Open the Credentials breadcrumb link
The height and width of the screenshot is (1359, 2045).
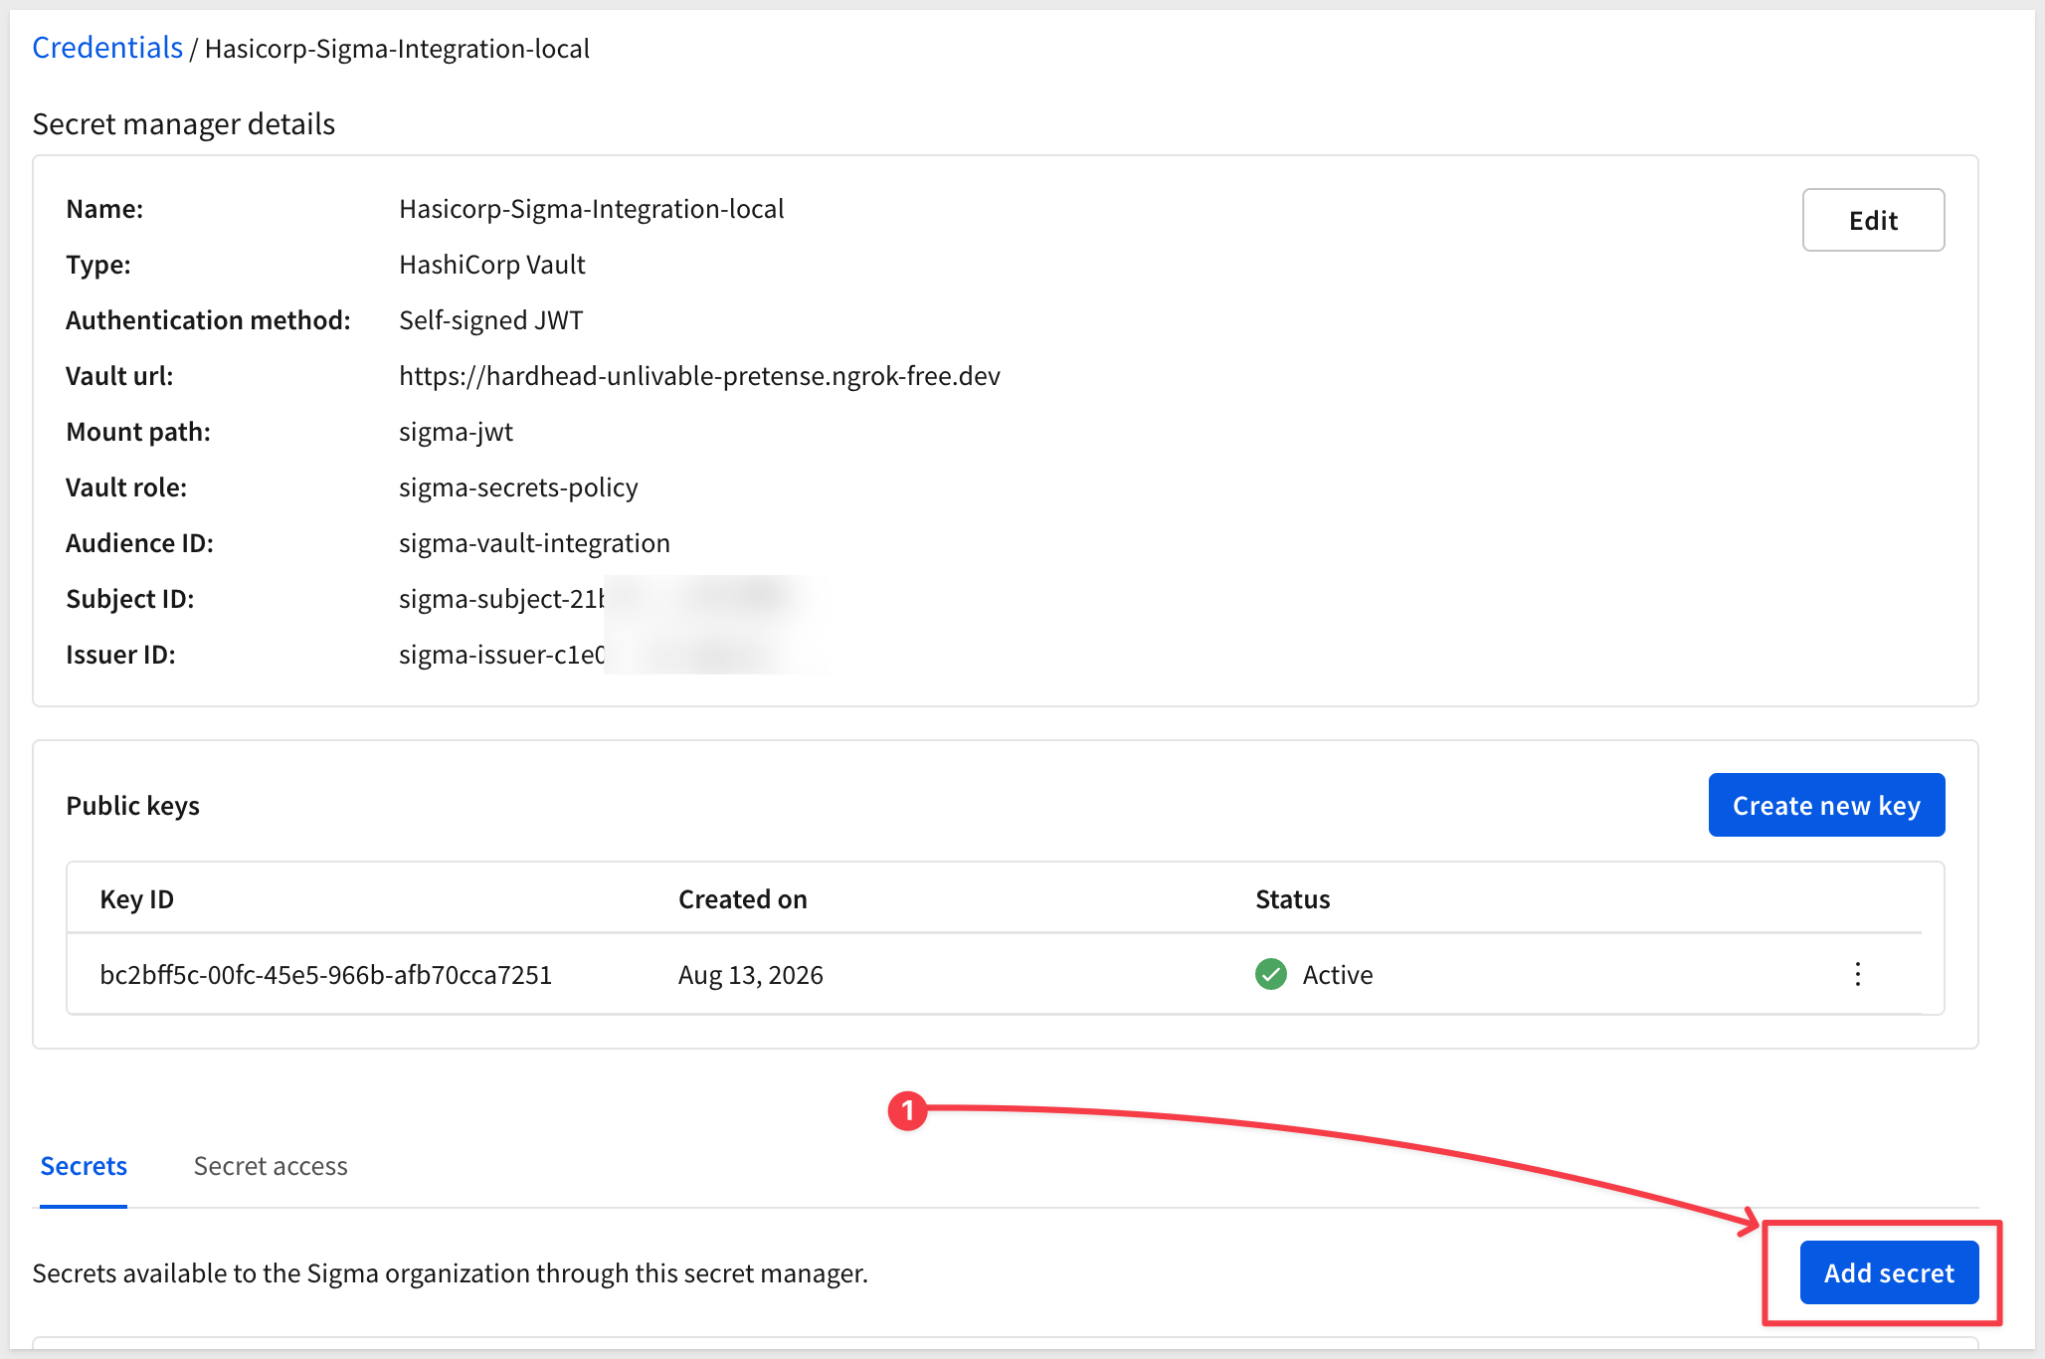(x=107, y=48)
